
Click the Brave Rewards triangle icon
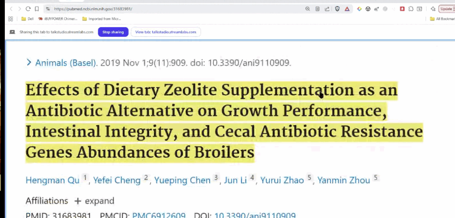347,9
